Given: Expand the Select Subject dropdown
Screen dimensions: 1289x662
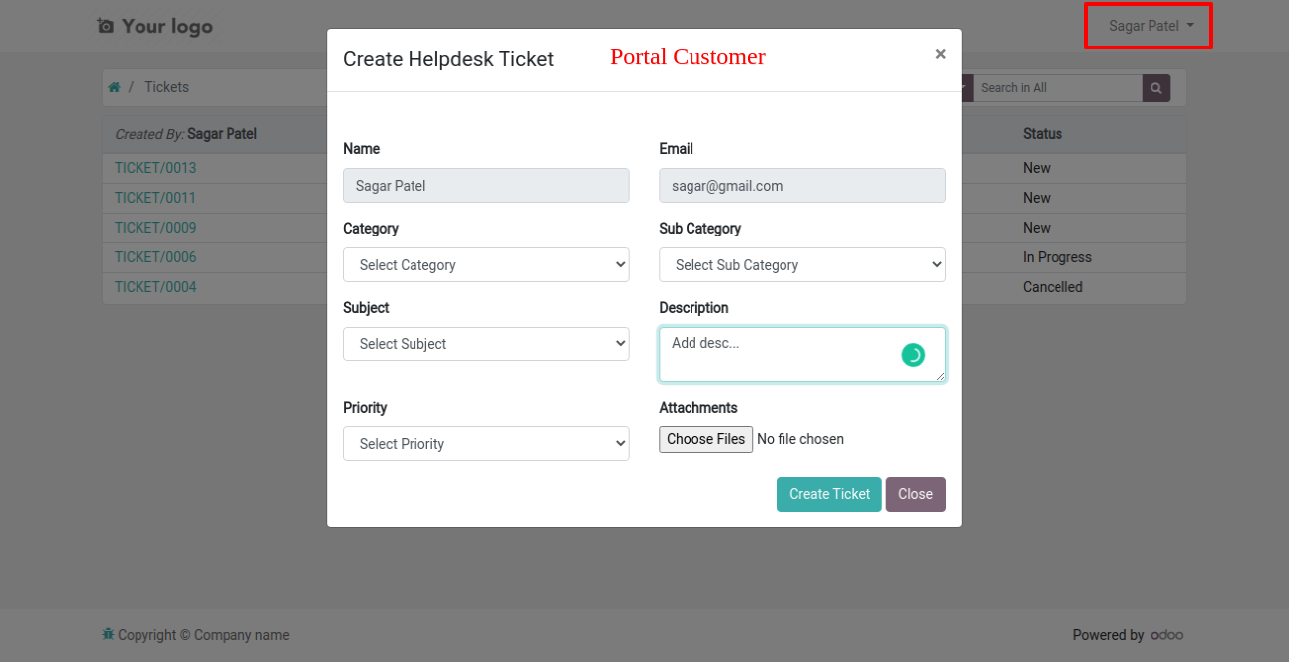Looking at the screenshot, I should [x=487, y=344].
